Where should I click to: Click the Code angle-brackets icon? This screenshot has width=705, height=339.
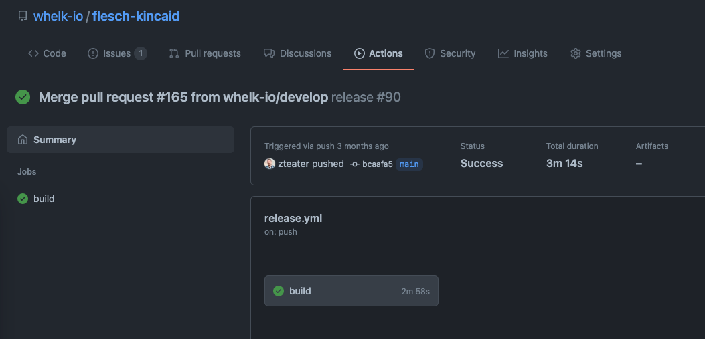33,53
